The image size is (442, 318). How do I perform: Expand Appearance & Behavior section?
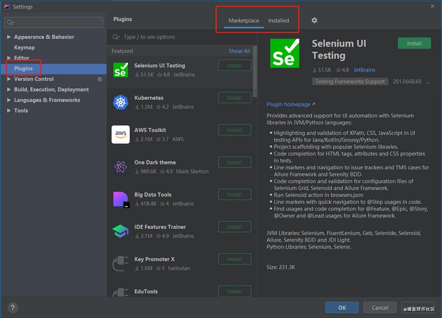(x=8, y=37)
